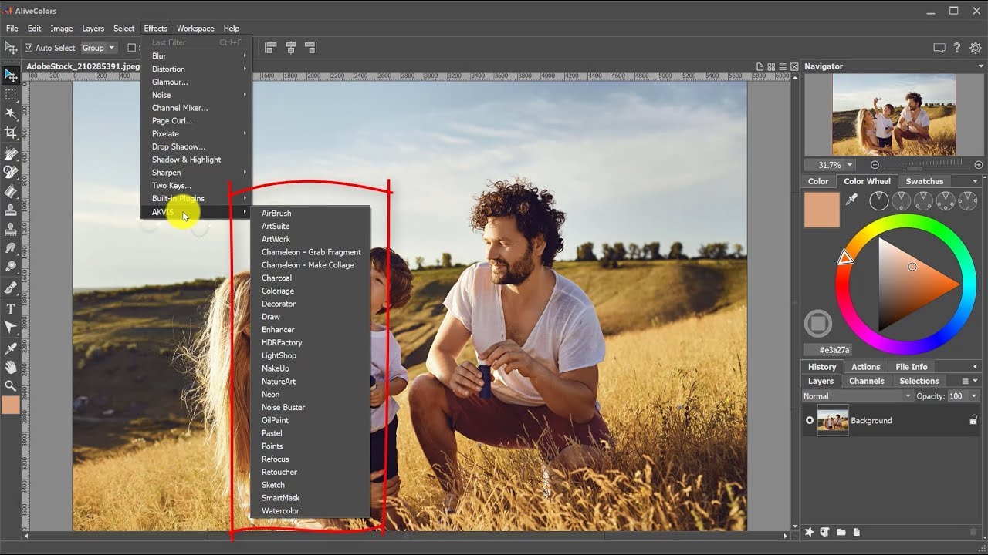988x555 pixels.
Task: Click the star icon below the Layers panel
Action: 810,532
